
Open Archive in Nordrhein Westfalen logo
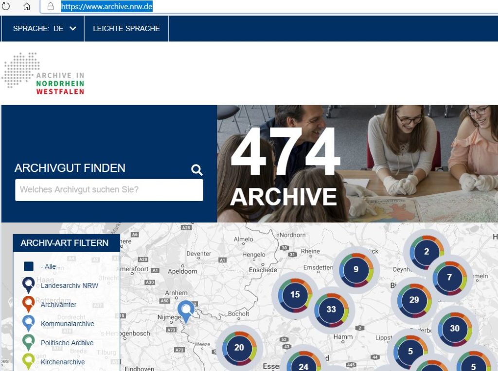point(43,74)
